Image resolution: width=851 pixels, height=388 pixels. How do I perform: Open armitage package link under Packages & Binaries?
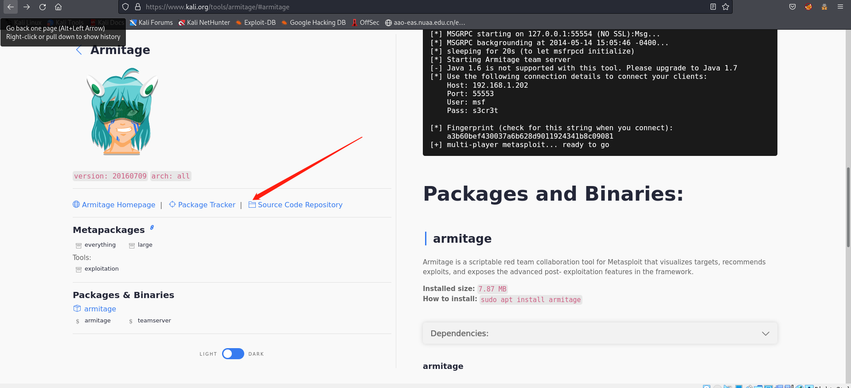[95, 309]
